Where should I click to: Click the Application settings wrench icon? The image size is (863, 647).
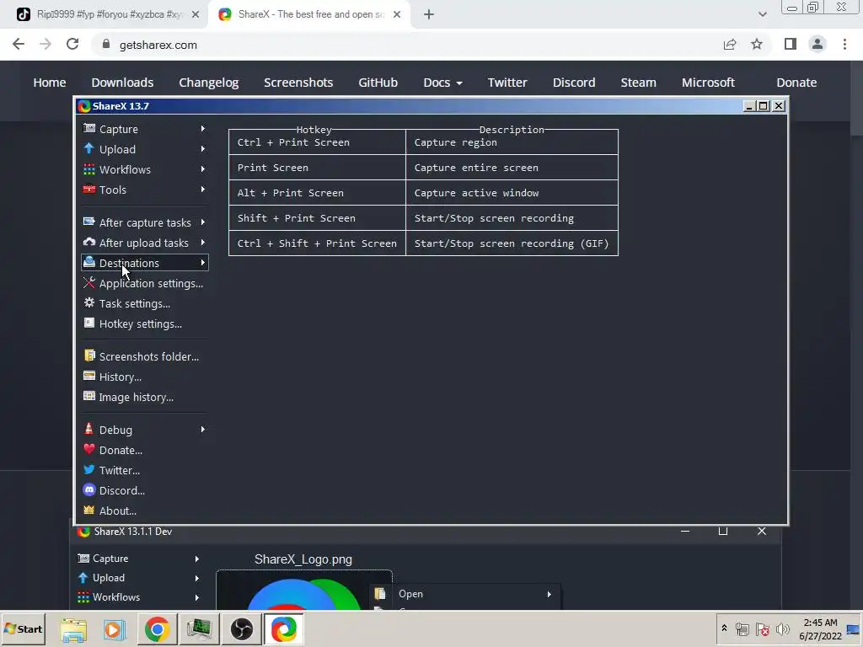point(89,283)
